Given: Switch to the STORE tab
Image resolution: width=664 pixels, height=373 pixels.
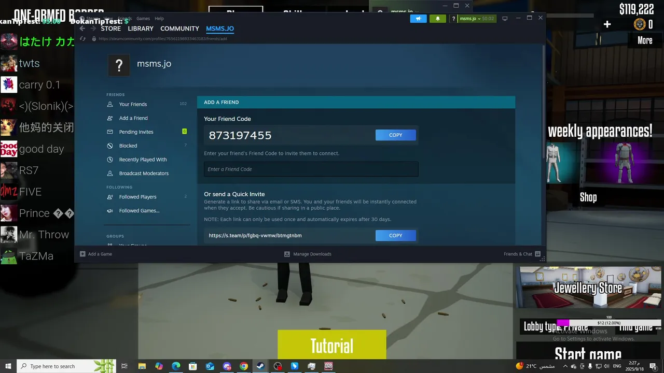Looking at the screenshot, I should tap(111, 28).
